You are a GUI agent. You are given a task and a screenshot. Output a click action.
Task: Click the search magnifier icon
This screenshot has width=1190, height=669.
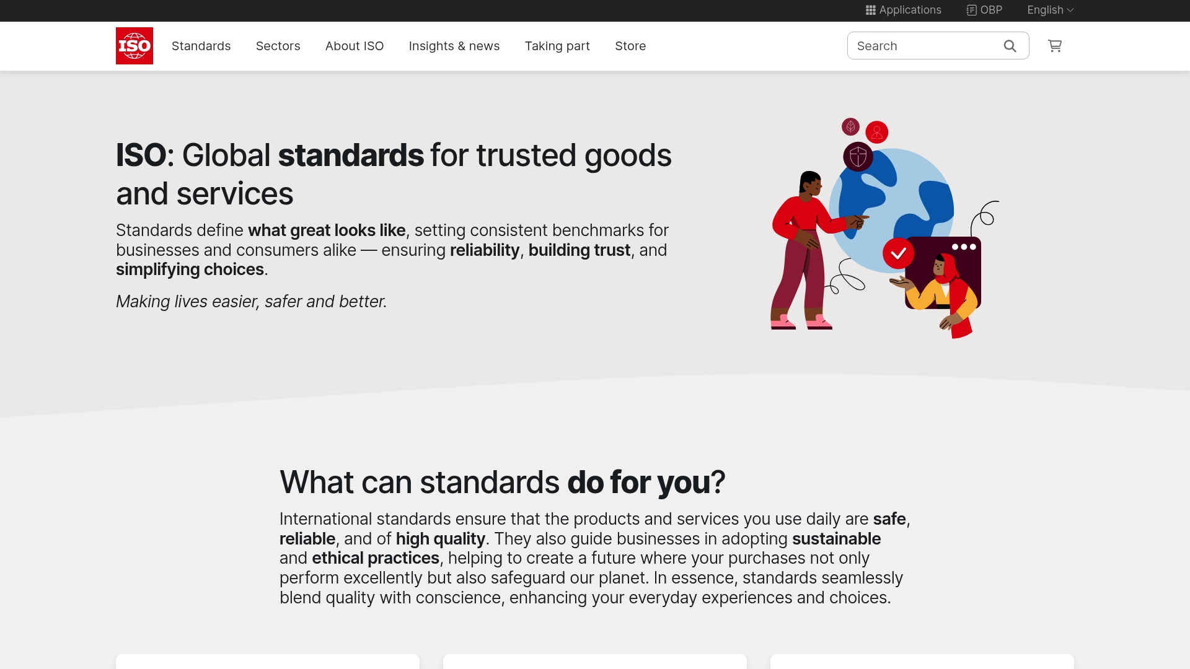(1010, 45)
